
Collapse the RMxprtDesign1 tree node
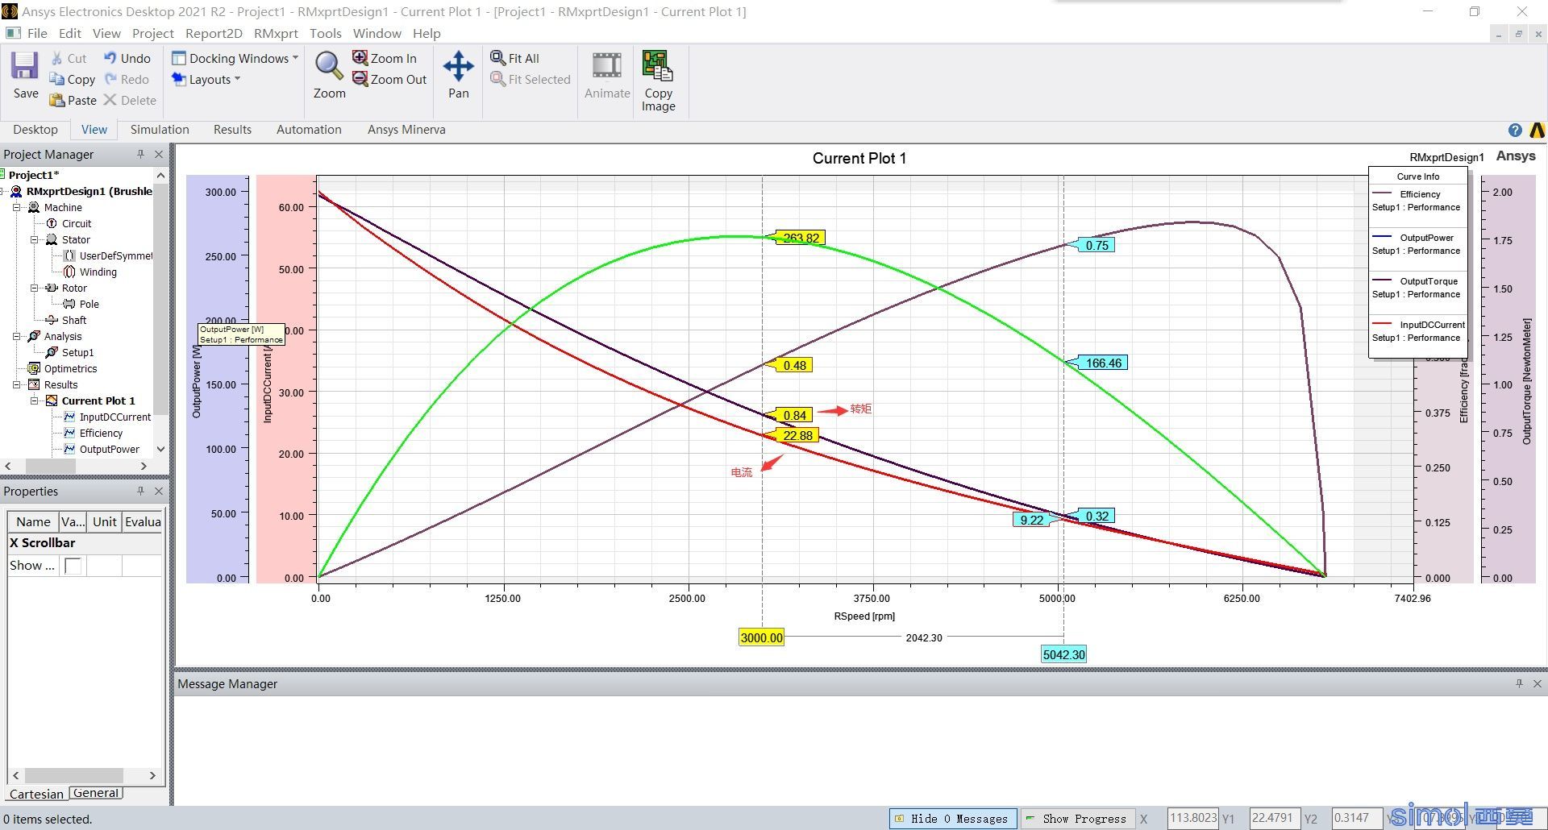2,191
